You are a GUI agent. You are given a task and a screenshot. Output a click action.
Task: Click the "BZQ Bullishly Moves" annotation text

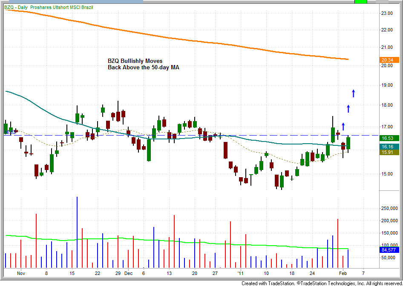(135, 61)
